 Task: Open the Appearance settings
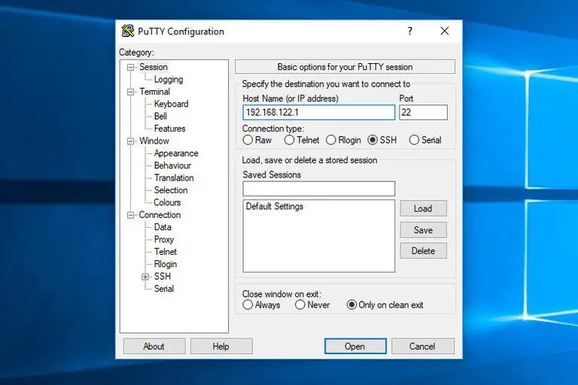click(176, 153)
